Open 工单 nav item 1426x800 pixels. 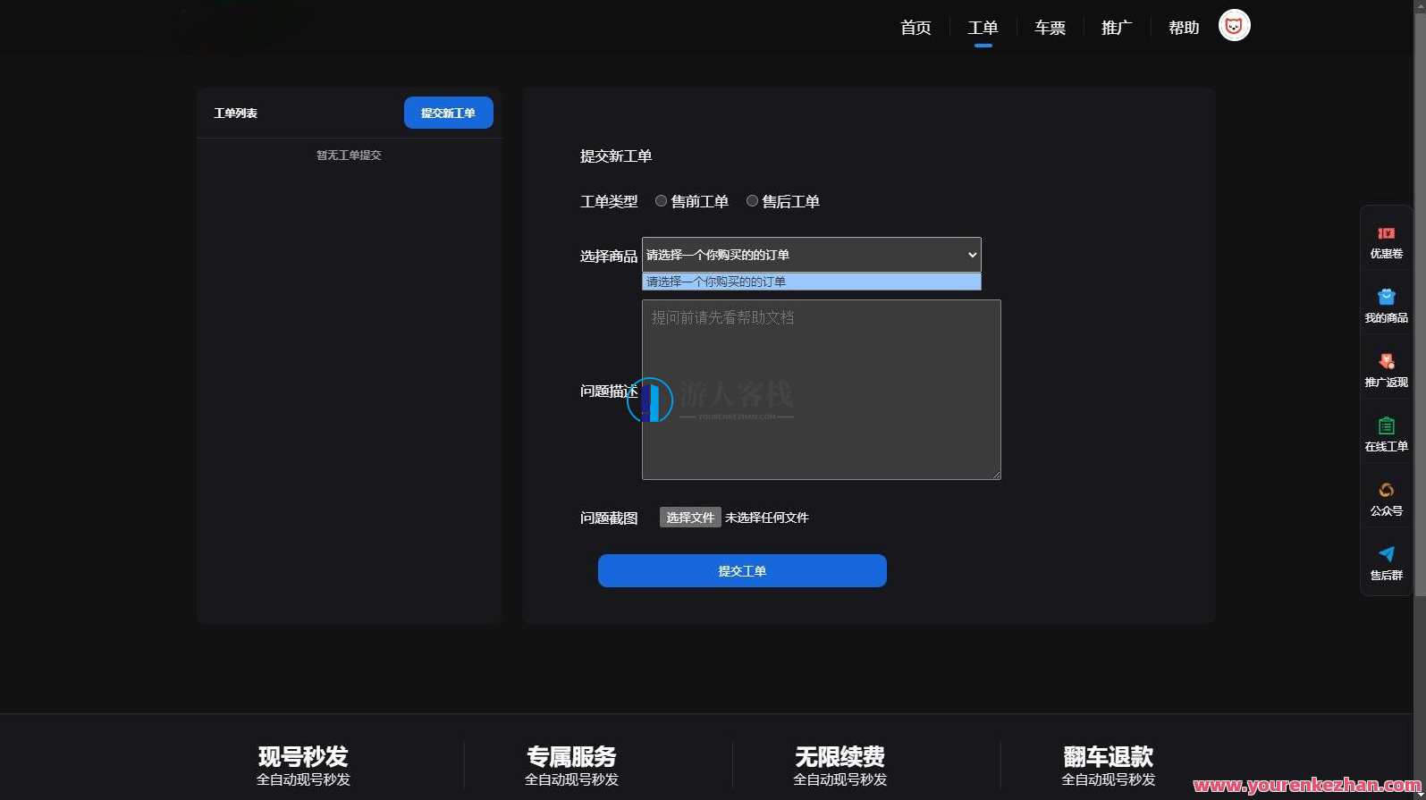click(983, 28)
